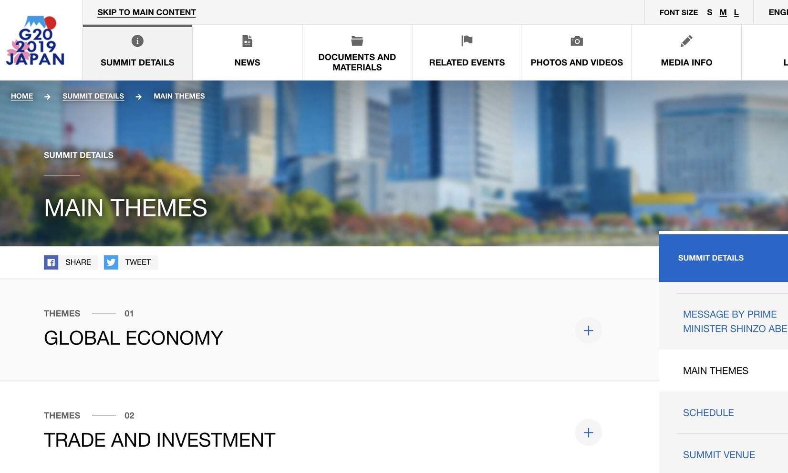Click the blue Summit Details sidebar header
788x473 pixels.
(723, 257)
